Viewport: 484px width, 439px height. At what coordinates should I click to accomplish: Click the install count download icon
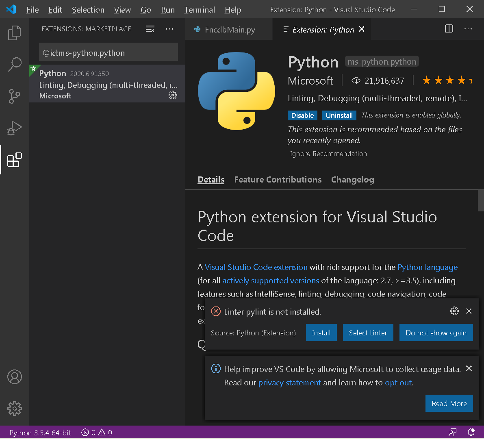coord(356,80)
